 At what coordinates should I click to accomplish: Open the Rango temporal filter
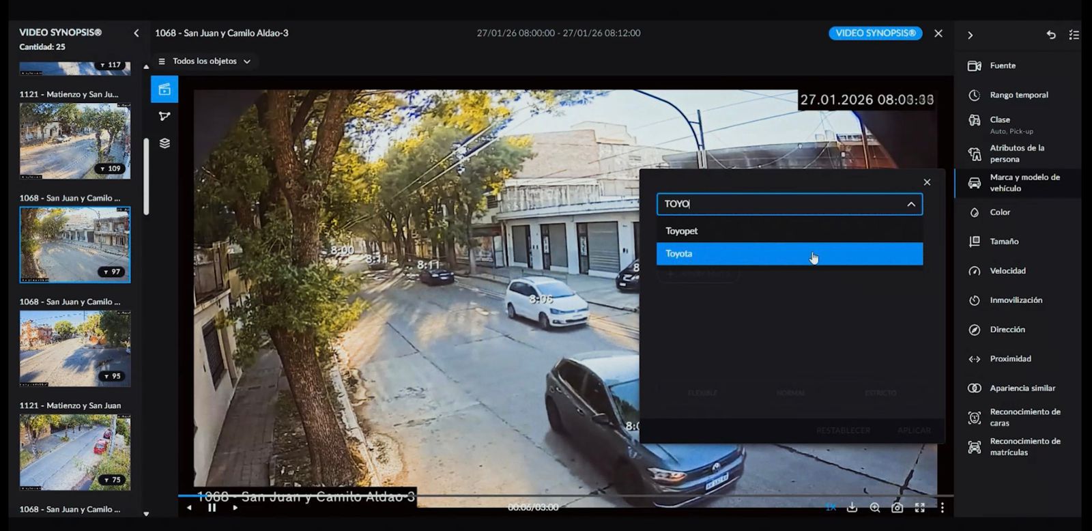[1018, 95]
